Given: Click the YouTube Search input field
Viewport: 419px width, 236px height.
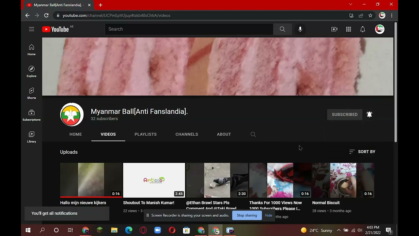Looking at the screenshot, I should (189, 29).
